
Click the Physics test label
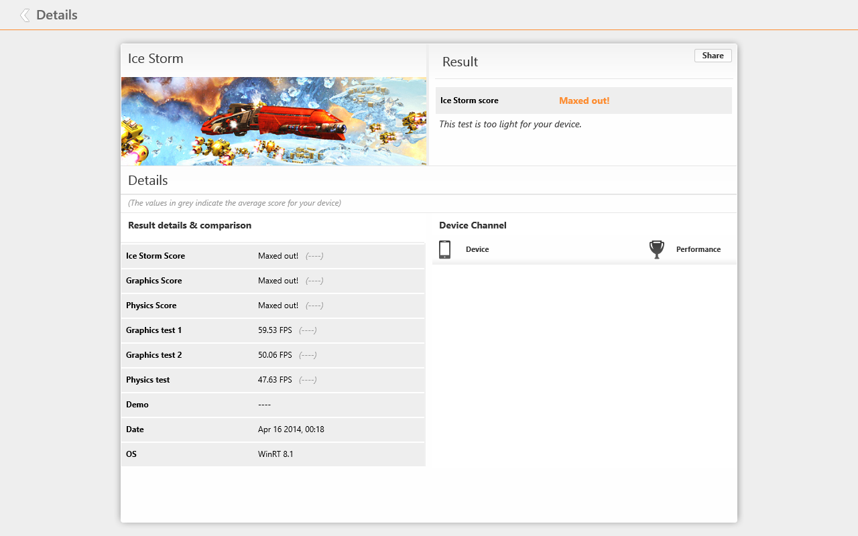pyautogui.click(x=147, y=380)
